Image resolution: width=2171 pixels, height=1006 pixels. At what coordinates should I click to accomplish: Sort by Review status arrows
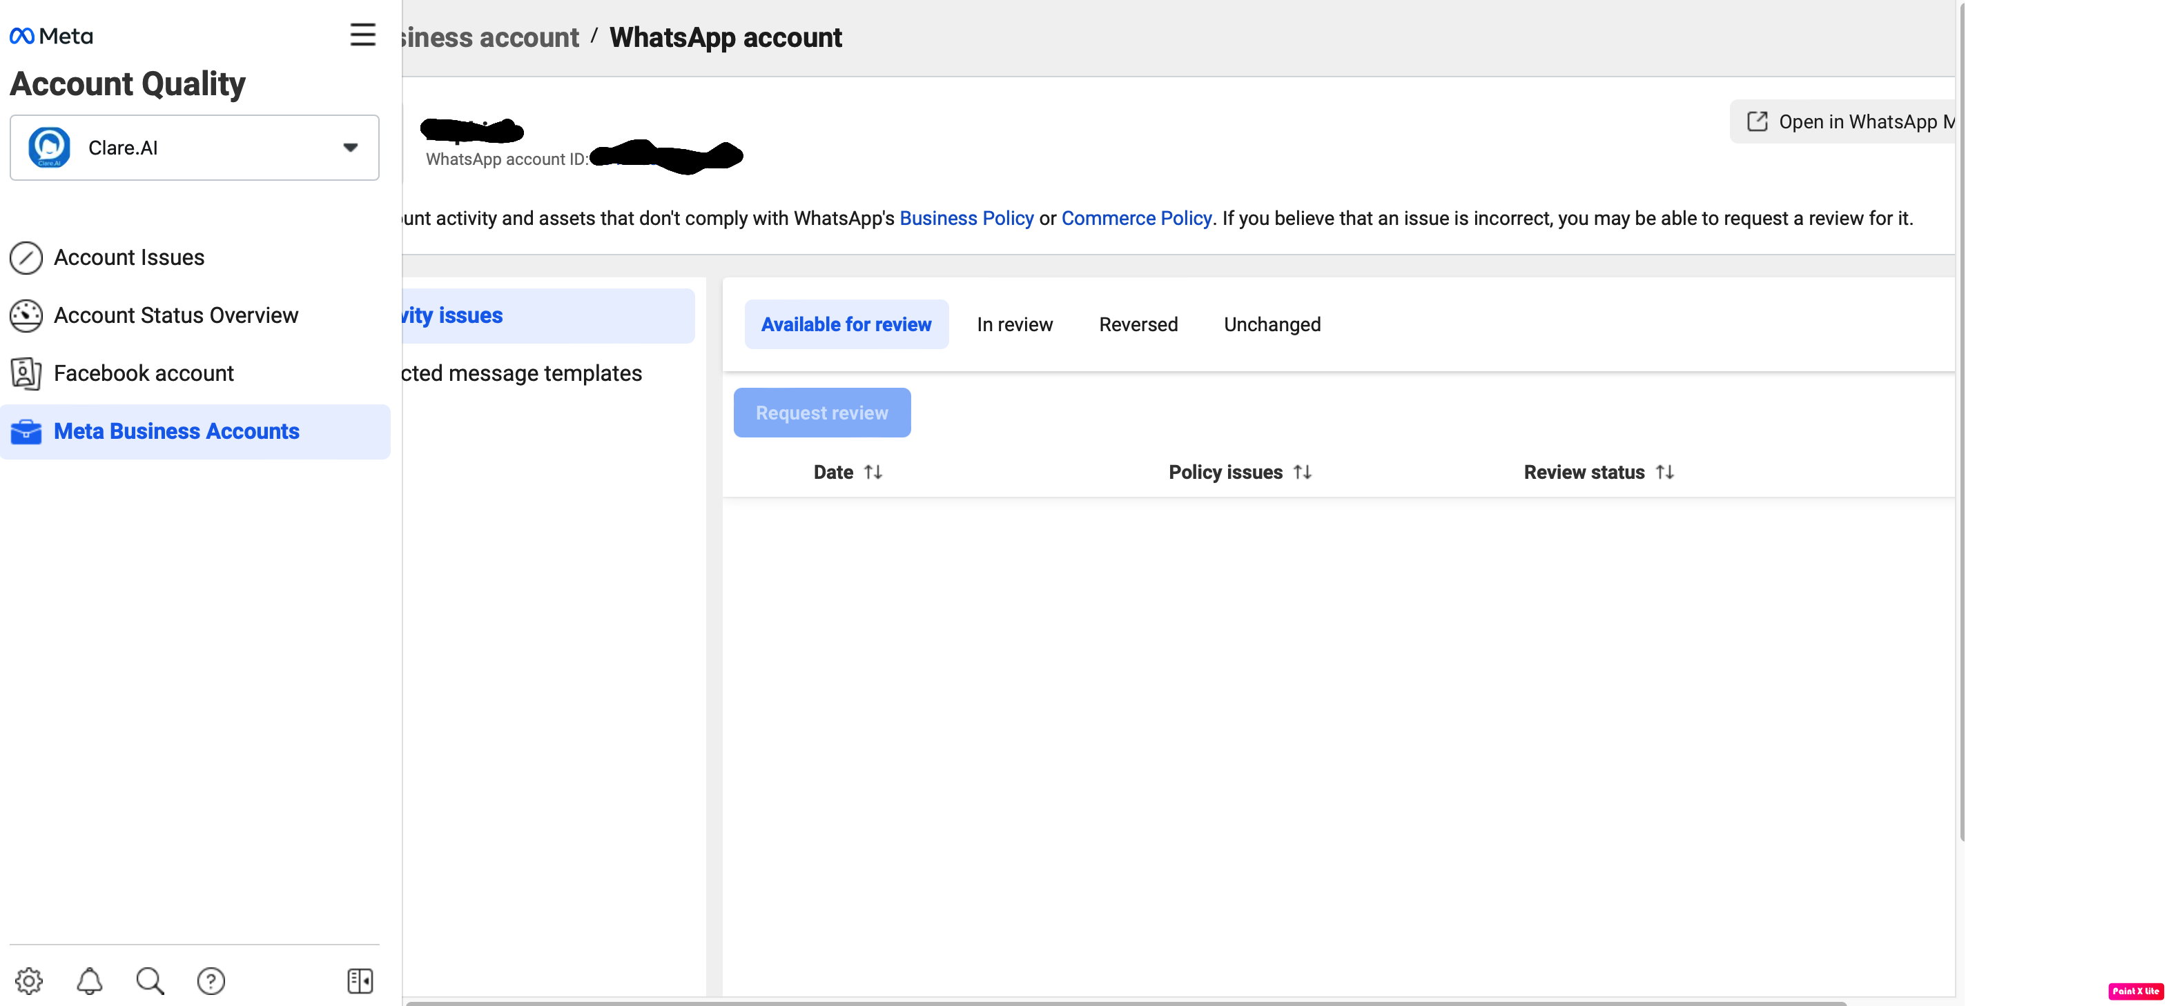pyautogui.click(x=1664, y=473)
